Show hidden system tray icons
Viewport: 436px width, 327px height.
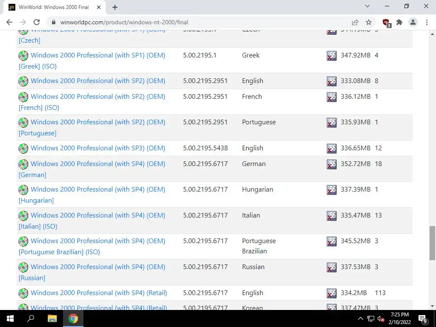point(360,318)
